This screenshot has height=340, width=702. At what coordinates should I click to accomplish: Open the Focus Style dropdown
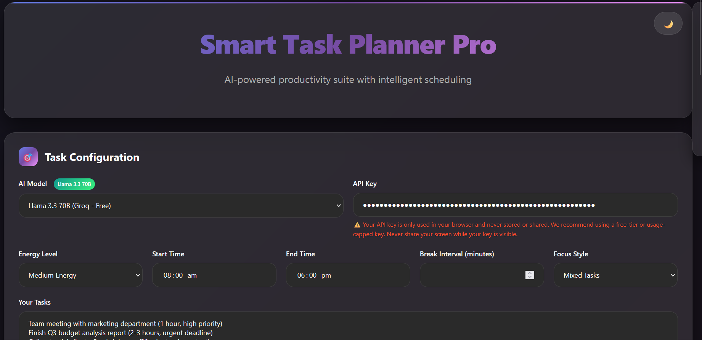click(615, 275)
